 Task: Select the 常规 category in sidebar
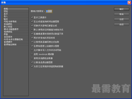click(16, 9)
